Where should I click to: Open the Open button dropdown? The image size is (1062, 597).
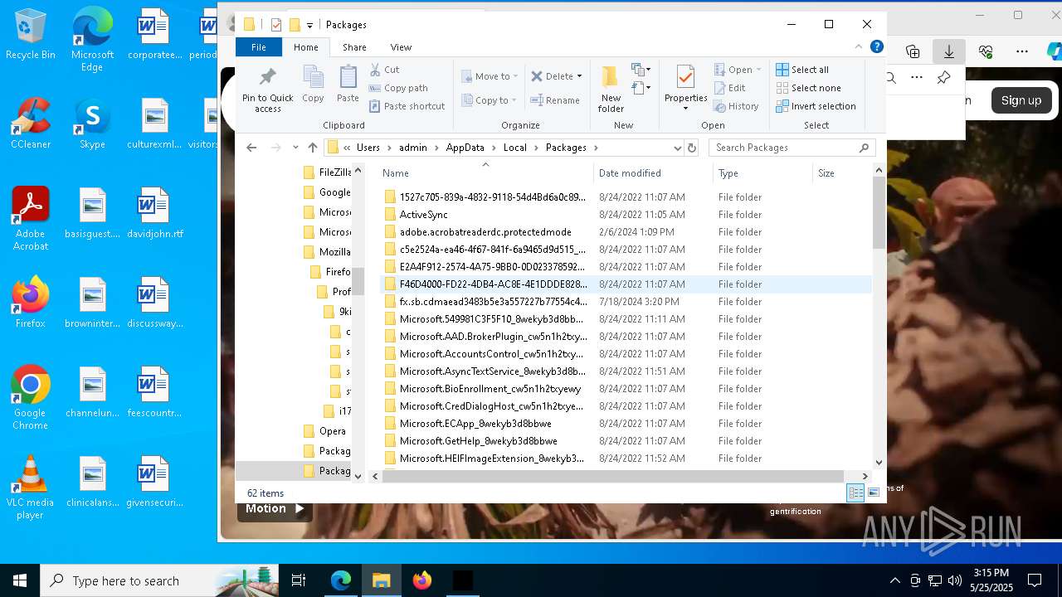tap(758, 70)
